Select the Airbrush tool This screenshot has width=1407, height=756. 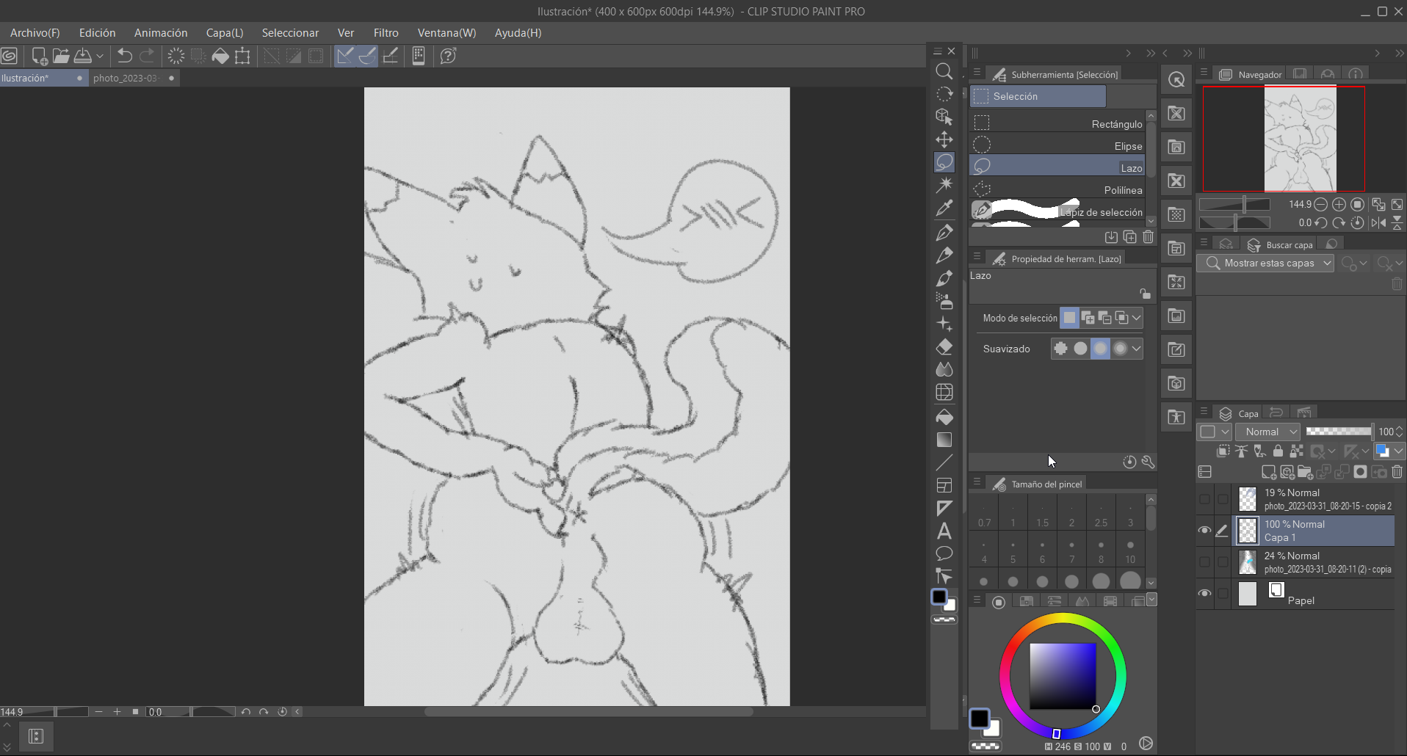click(x=944, y=301)
